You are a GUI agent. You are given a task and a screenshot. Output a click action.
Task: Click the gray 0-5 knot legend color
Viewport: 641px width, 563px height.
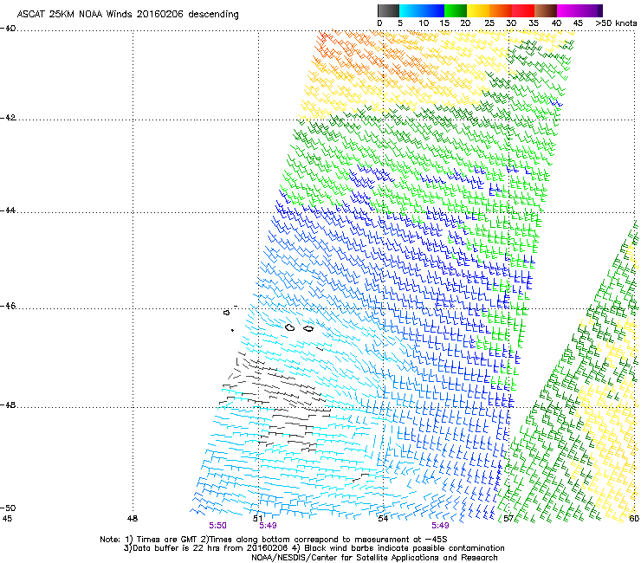coord(388,10)
